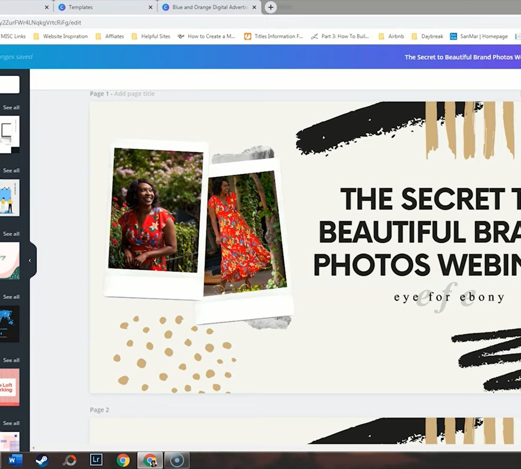Click the side panel search box
Image resolution: width=521 pixels, height=469 pixels.
[10, 85]
